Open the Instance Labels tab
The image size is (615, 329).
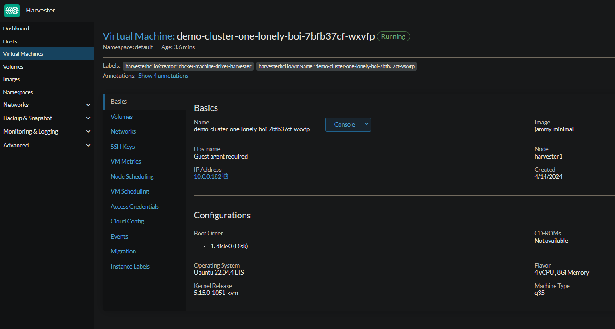[x=130, y=266]
